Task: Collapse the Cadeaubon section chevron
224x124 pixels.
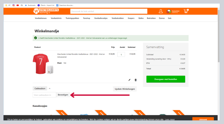Action: pyautogui.click(x=49, y=89)
